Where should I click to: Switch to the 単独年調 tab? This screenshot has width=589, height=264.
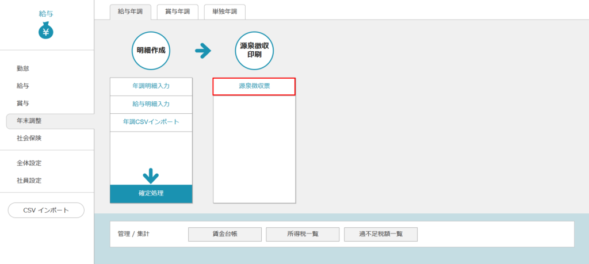click(225, 12)
